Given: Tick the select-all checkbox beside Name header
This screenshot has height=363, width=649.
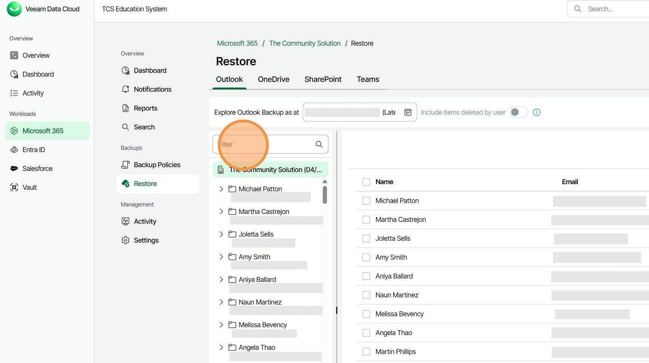Looking at the screenshot, I should pyautogui.click(x=366, y=182).
